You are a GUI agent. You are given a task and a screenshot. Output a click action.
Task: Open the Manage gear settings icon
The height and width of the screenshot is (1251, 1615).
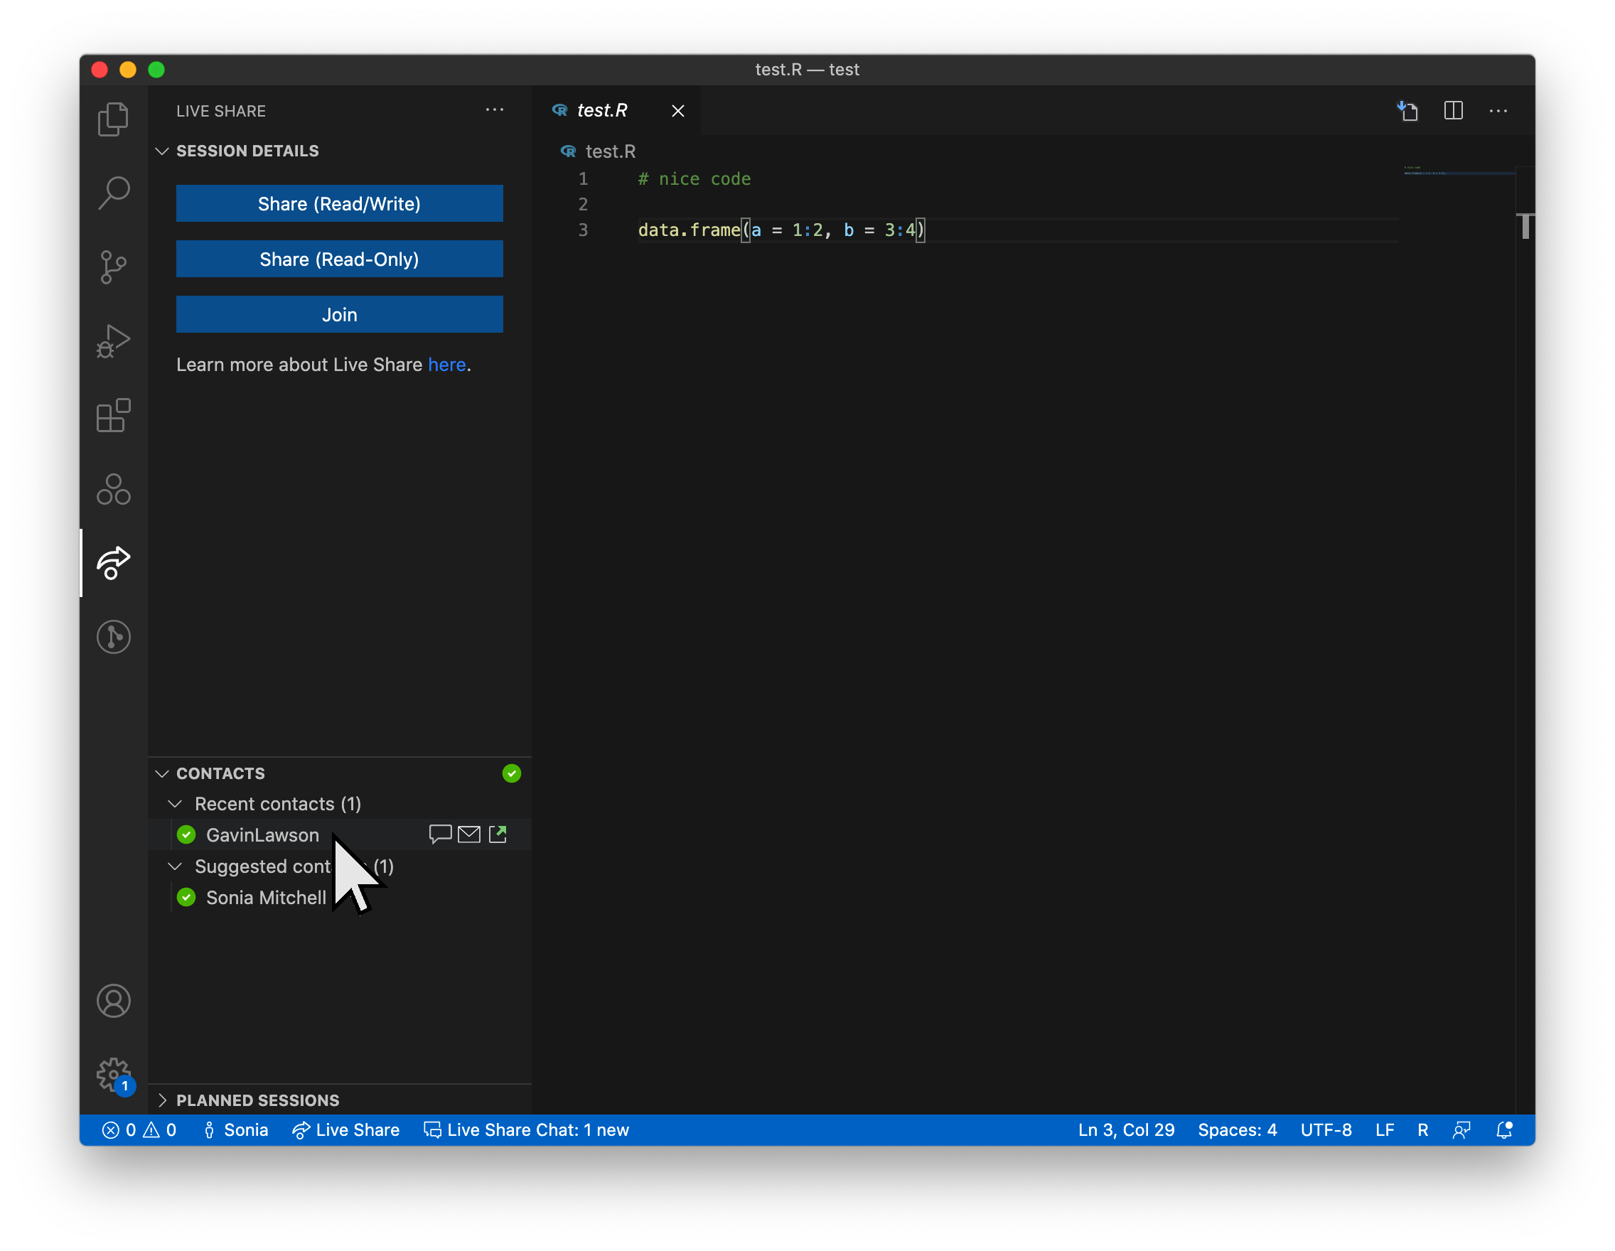(x=113, y=1075)
